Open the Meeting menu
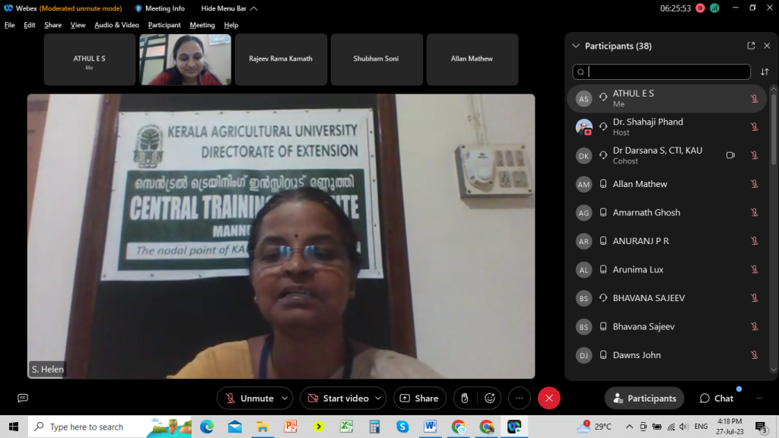779x438 pixels. (x=202, y=25)
